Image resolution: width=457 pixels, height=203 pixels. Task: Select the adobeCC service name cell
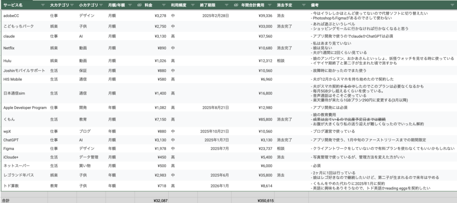click(25, 16)
